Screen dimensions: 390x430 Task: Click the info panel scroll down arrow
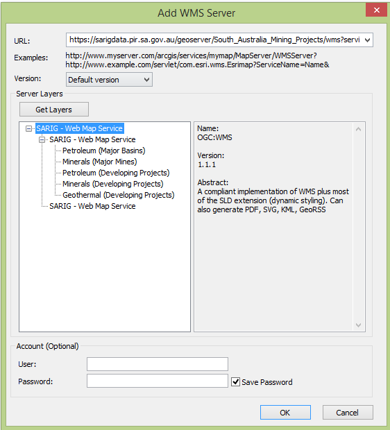pyautogui.click(x=359, y=325)
